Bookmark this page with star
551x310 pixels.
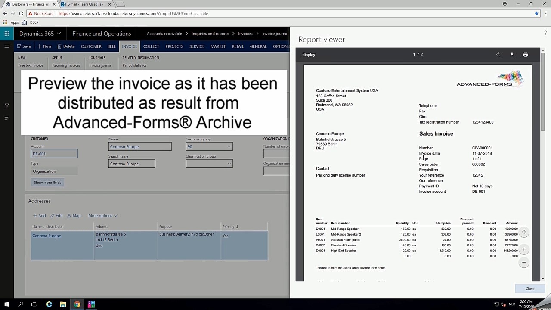pyautogui.click(x=536, y=13)
